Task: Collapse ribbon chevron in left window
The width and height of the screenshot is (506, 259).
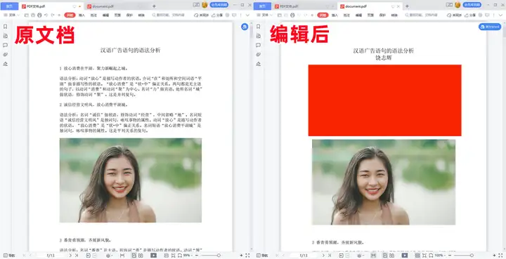Action: (x=247, y=15)
